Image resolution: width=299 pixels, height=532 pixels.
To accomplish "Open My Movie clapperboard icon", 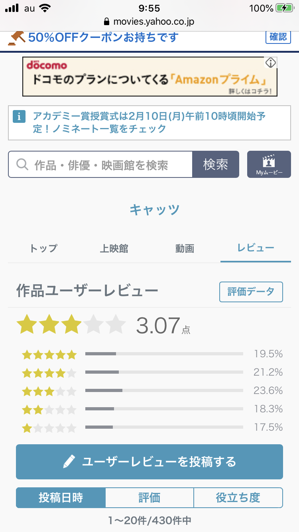I will (269, 161).
